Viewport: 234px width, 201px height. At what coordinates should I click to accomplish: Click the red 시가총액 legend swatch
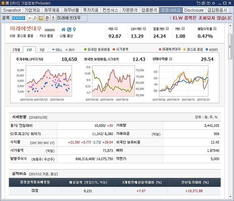pyautogui.click(x=114, y=49)
